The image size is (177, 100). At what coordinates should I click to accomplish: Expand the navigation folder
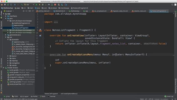click(x=8, y=63)
